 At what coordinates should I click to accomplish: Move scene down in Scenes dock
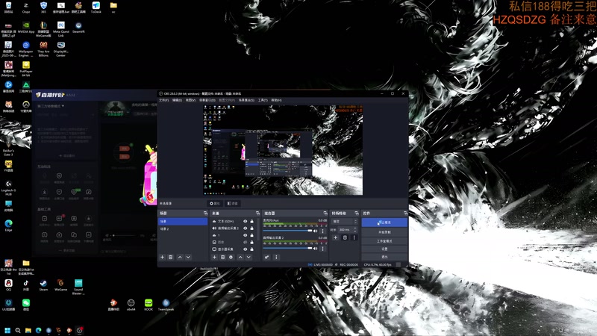click(x=188, y=257)
